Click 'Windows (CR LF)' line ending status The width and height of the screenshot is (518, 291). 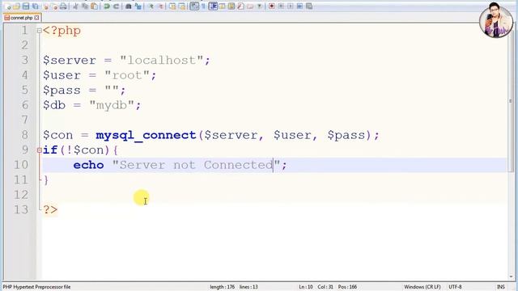tap(422, 287)
